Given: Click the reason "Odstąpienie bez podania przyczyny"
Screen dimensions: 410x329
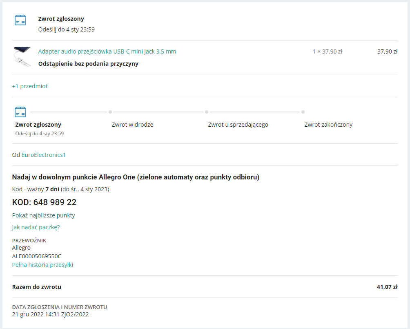Looking at the screenshot, I should click(88, 64).
